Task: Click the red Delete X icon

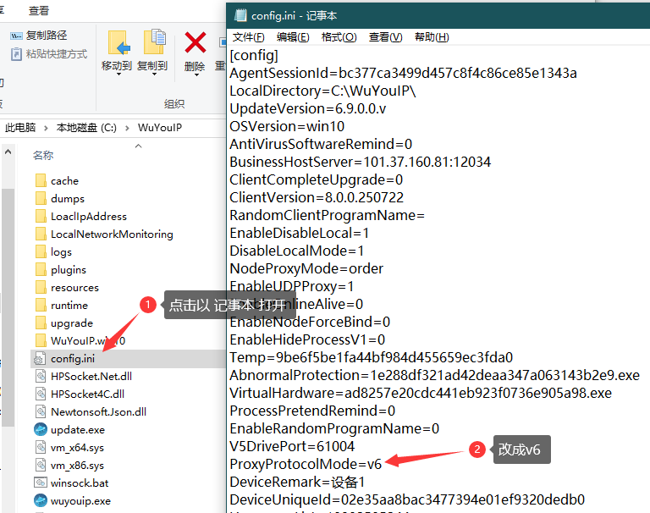Action: 196,42
